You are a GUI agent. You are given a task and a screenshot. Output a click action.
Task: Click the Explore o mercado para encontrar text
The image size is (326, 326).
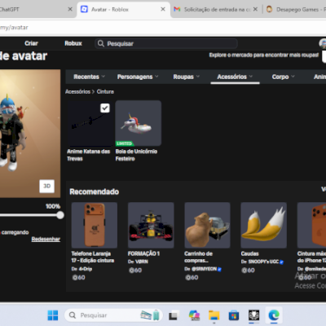[x=264, y=55]
